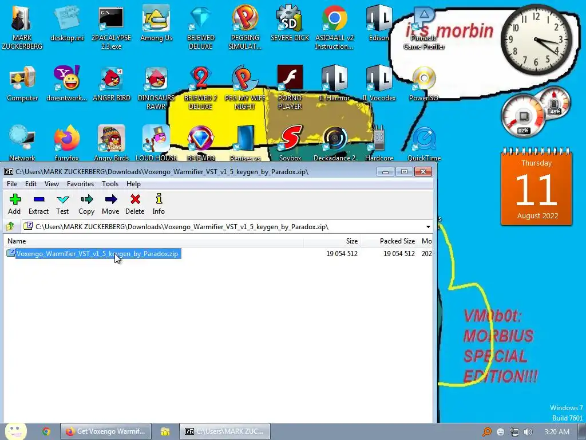Sort by Packed Size column header

[389, 241]
